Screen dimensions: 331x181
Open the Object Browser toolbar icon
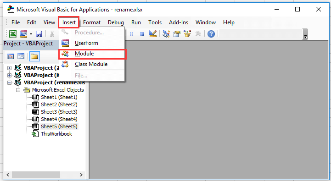[187, 34]
